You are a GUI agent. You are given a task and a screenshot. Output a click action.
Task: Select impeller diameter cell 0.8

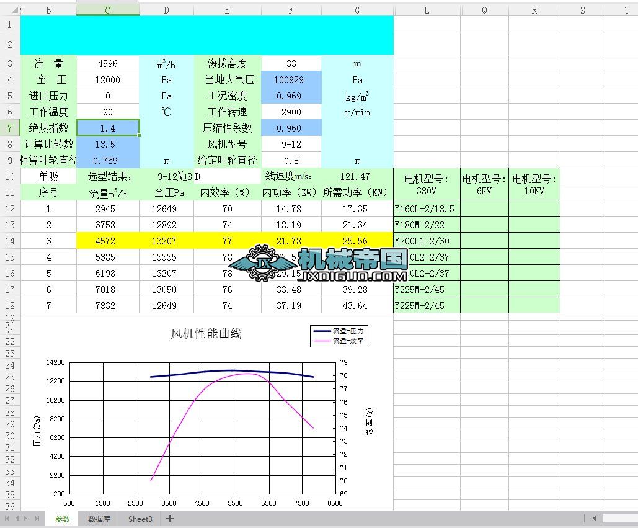pos(291,161)
